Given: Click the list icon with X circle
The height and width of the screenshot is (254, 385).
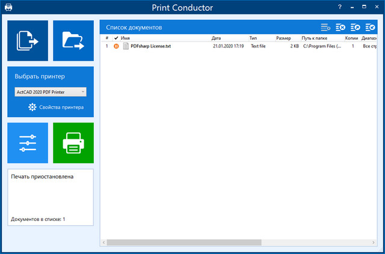Looking at the screenshot, I should [x=340, y=28].
